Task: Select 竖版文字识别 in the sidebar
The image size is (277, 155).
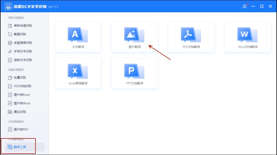Action: [x=20, y=60]
